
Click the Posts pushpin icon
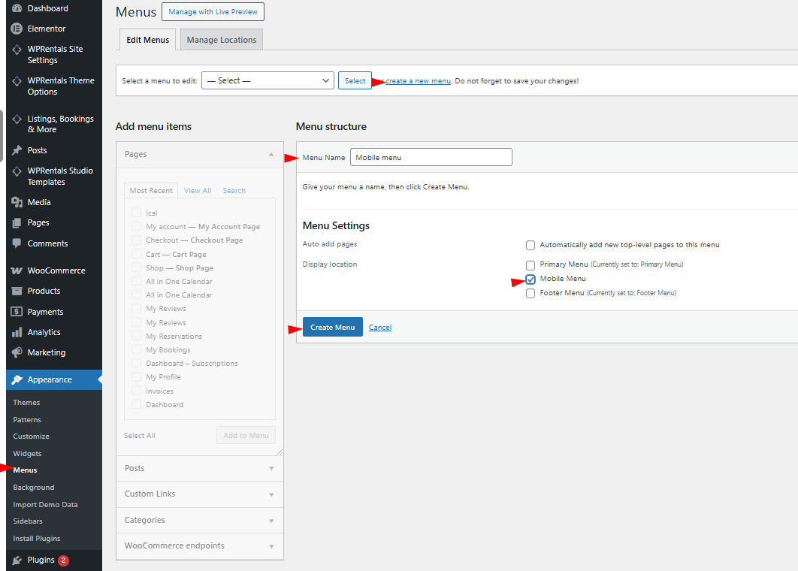tap(17, 150)
